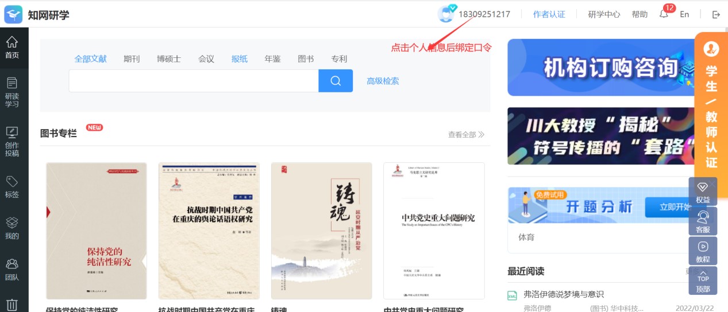
Task: Open the 标签 tags sidebar icon
Action: pos(12,187)
